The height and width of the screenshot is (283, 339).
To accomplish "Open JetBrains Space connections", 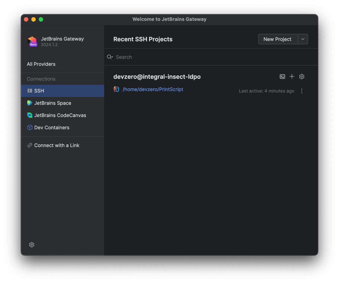I will 63,103.
